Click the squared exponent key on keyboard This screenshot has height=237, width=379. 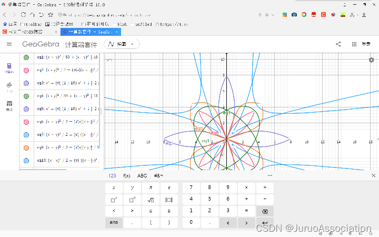114,200
